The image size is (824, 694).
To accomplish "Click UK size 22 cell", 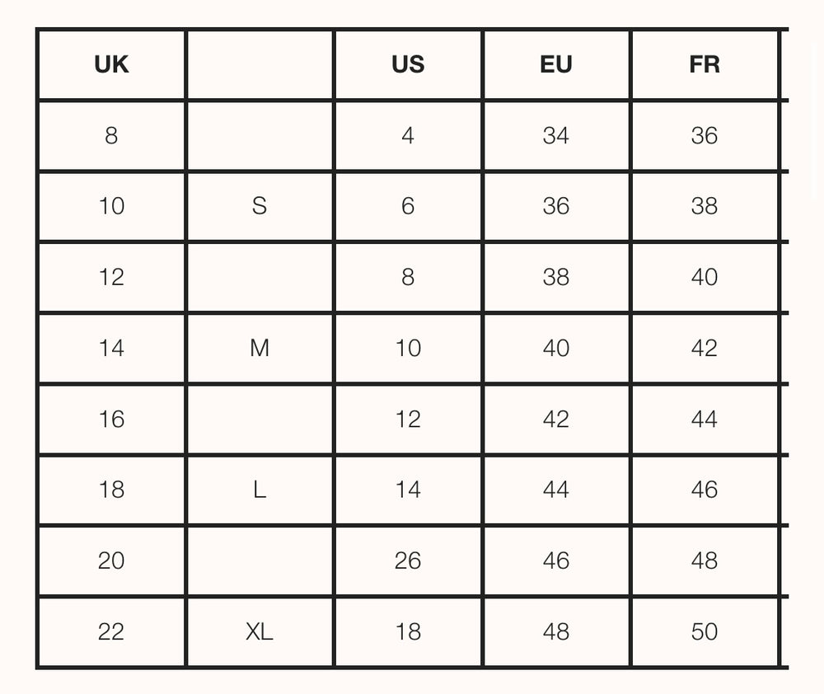I will (111, 631).
